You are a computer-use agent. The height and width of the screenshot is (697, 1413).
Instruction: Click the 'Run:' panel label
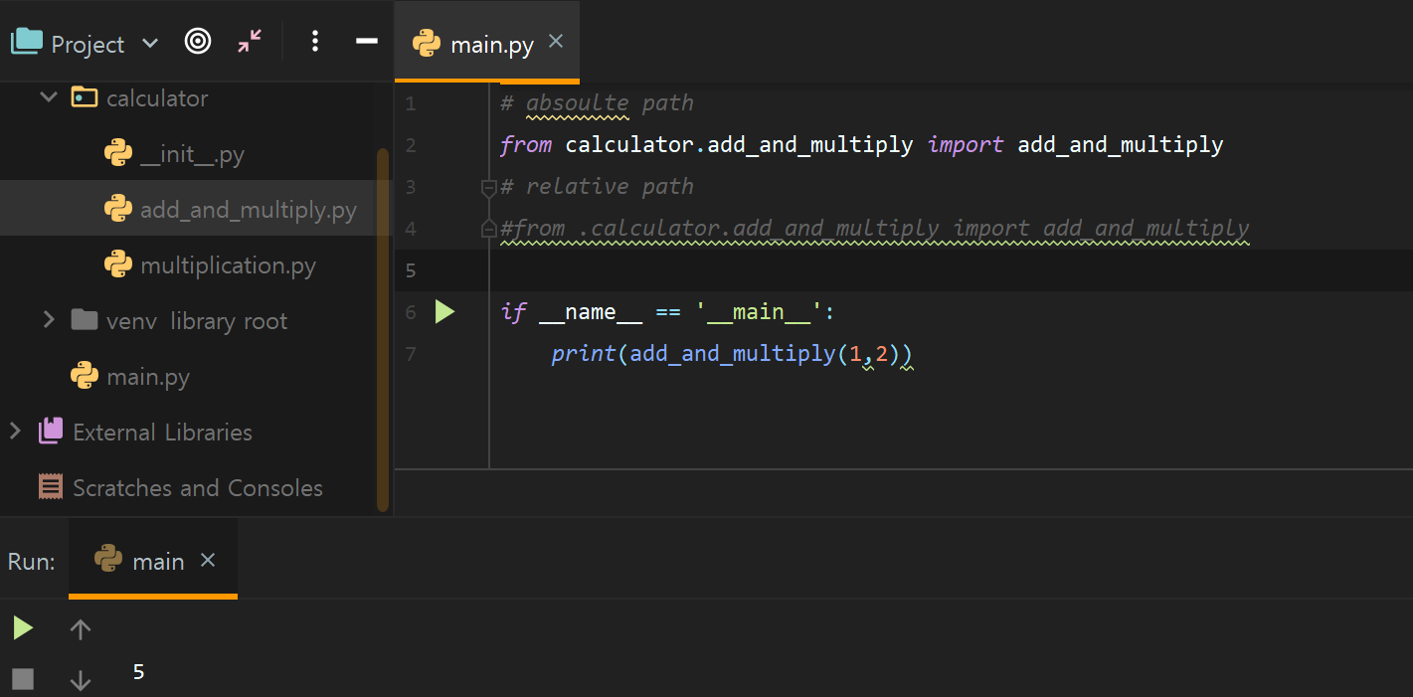(x=32, y=562)
